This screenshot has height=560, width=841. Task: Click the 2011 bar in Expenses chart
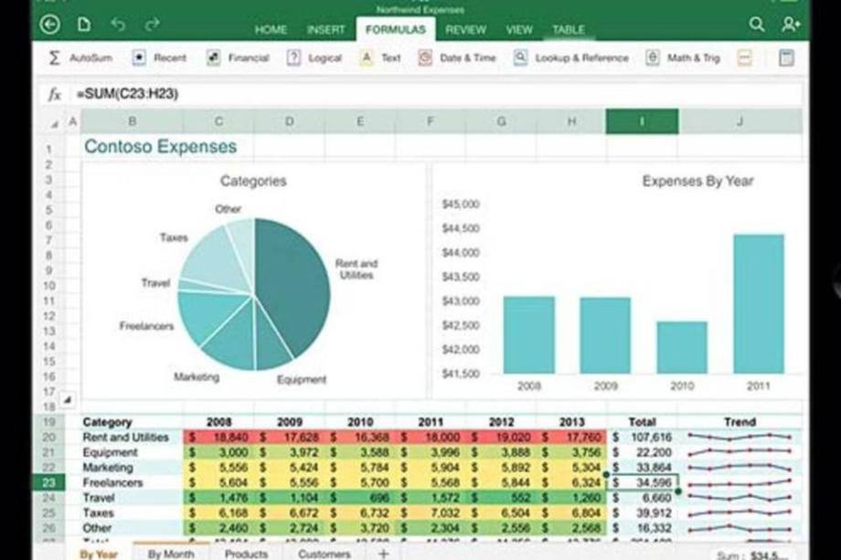coord(759,303)
